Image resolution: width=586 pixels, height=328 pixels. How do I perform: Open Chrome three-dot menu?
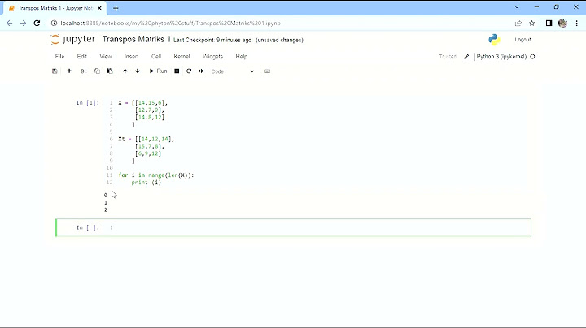577,23
